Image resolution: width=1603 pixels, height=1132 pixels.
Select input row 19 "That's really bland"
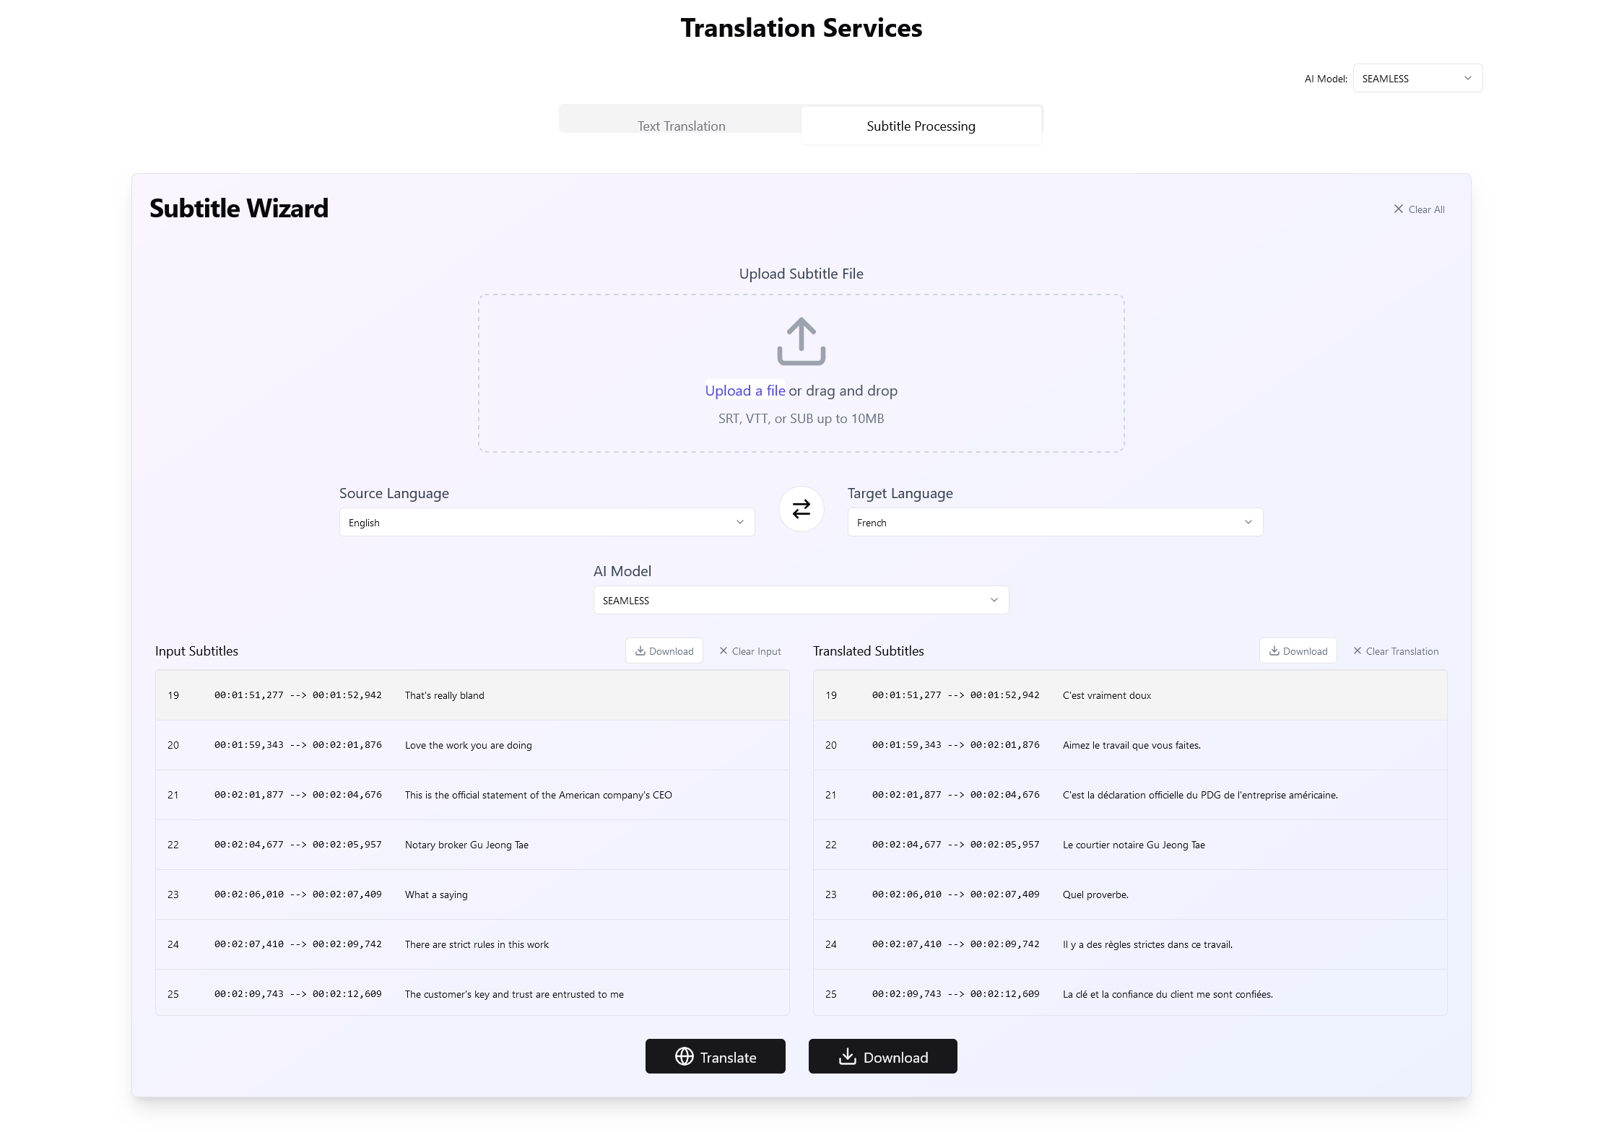(x=472, y=695)
